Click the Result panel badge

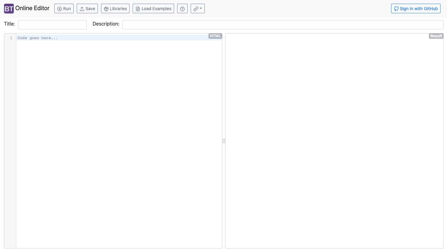click(x=436, y=36)
